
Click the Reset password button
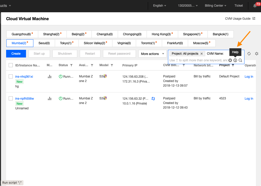tap(119, 54)
